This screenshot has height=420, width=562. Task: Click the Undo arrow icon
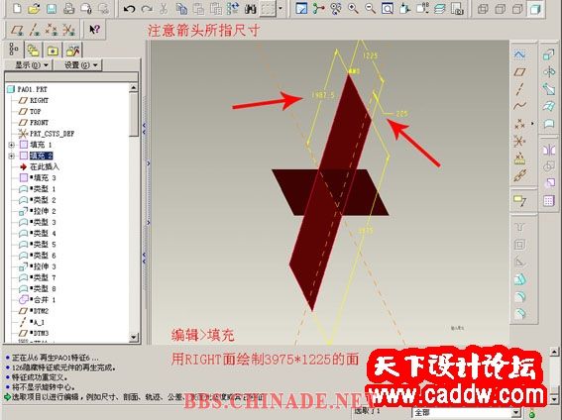129,9
